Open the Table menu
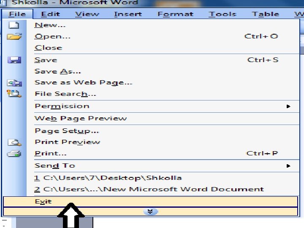The height and width of the screenshot is (228, 304). click(266, 14)
